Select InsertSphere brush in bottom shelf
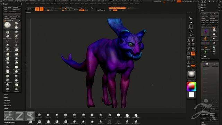The image size is (222, 125). (118, 116)
